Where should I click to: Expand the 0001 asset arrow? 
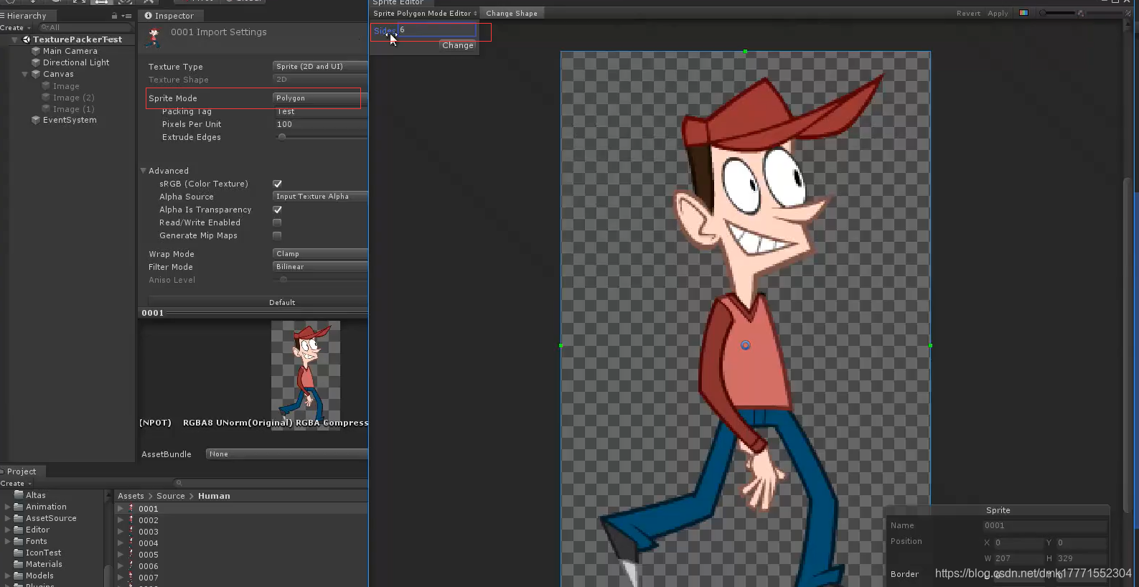coord(121,509)
